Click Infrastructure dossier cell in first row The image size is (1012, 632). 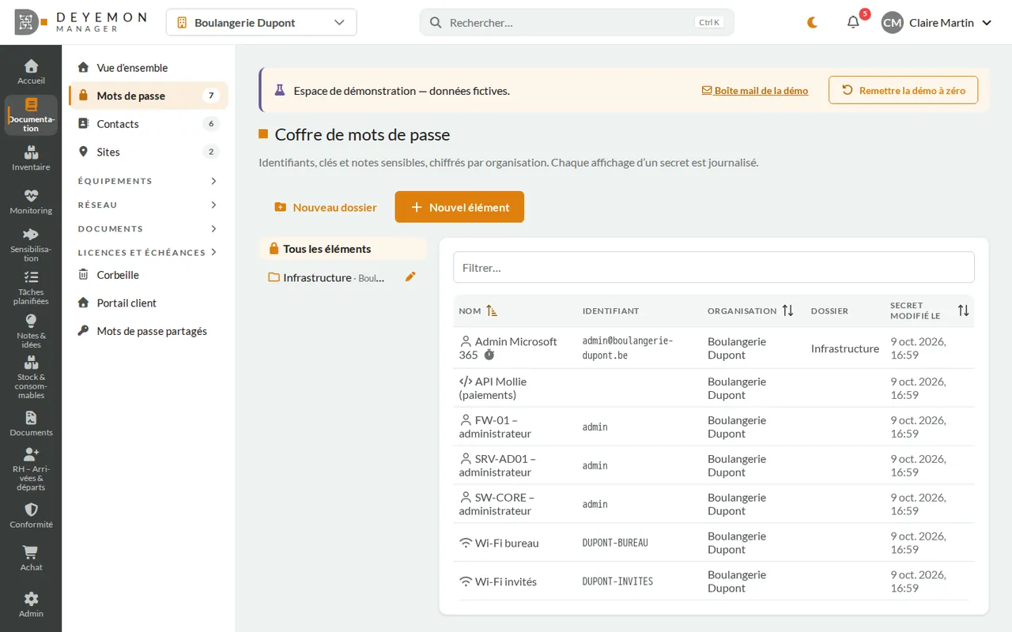coord(844,348)
